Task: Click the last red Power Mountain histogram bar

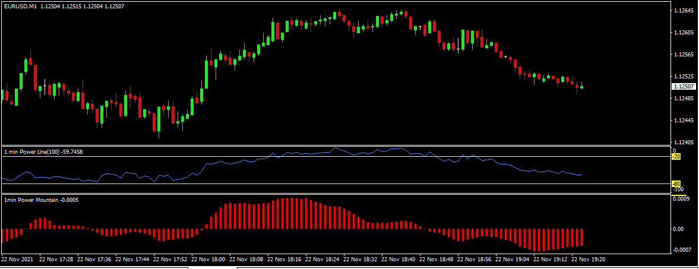Action: pos(582,237)
